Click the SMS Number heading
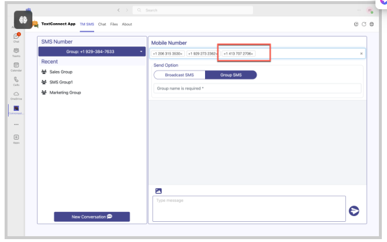 [57, 42]
